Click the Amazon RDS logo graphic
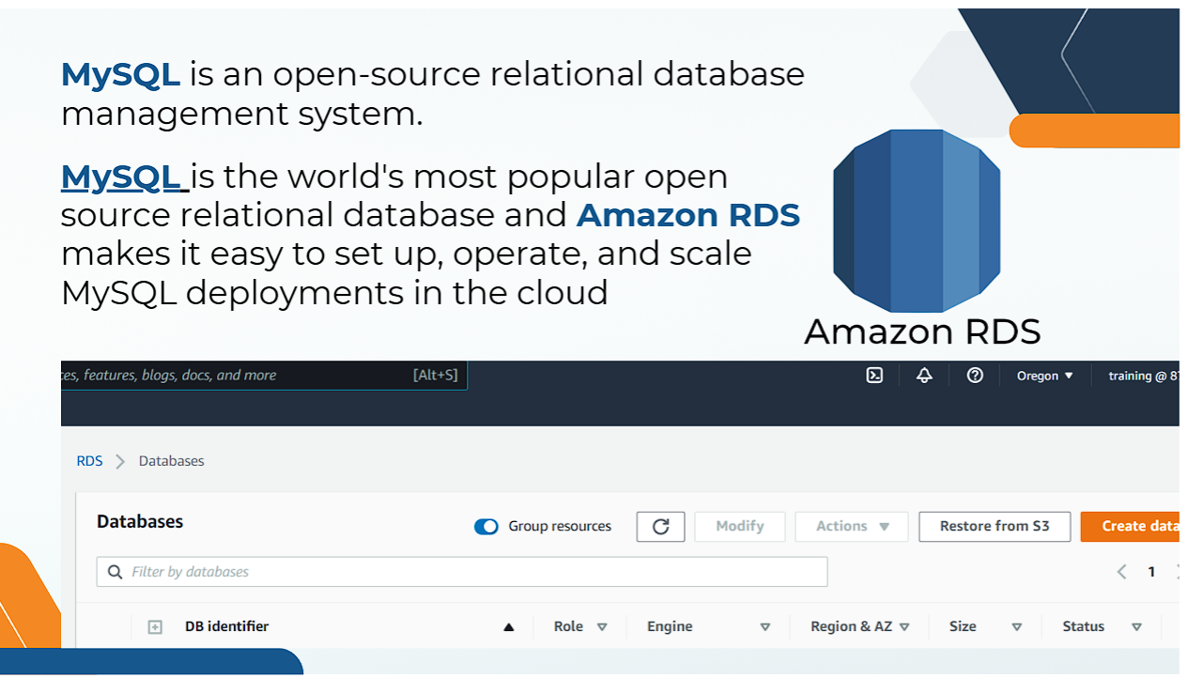This screenshot has height=693, width=1188. (917, 221)
